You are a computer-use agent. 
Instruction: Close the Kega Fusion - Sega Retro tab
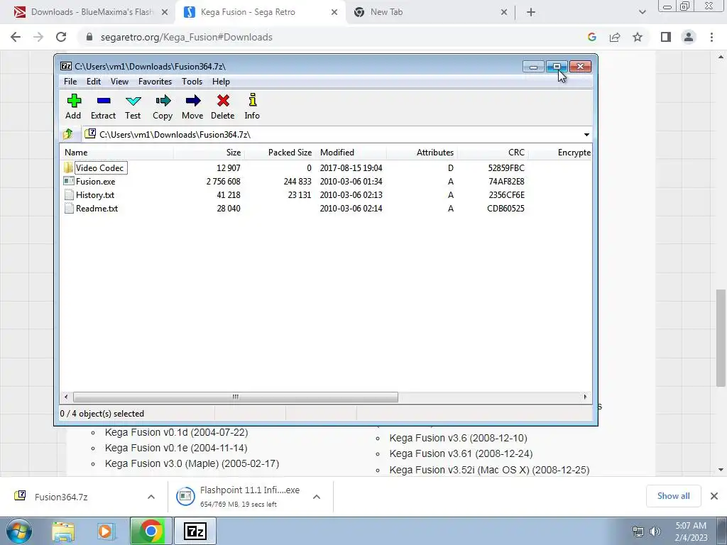click(x=334, y=13)
